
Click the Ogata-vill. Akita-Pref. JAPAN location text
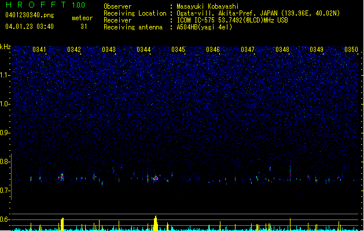click(258, 13)
